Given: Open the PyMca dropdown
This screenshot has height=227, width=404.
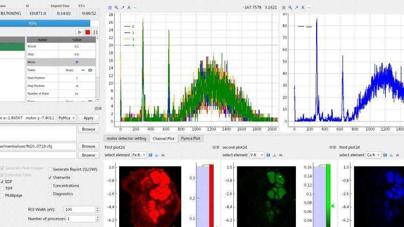Looking at the screenshot, I should click(67, 118).
